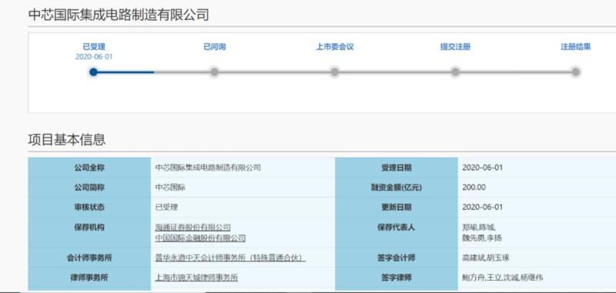Viewport: 616px width, 293px height.
Task: Click the 注册结果 progress step marker
Action: tap(575, 72)
